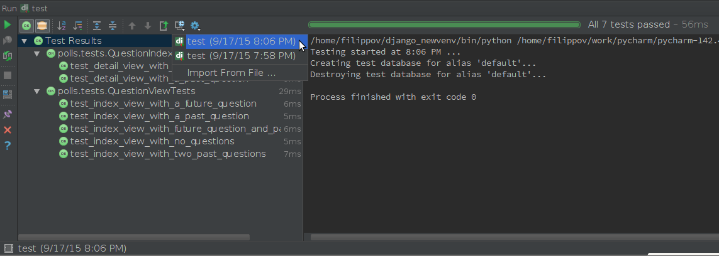This screenshot has width=719, height=256.
Task: Click the test tree horizontal scrollbar
Action: [x=134, y=237]
